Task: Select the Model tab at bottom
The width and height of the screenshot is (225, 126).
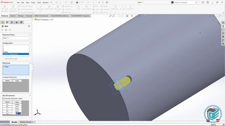Action: pyautogui.click(x=14, y=122)
